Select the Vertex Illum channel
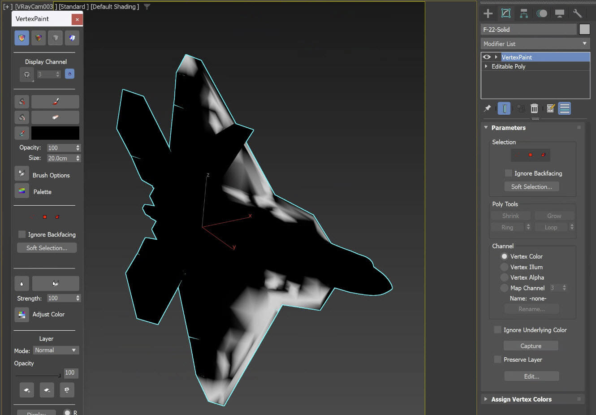 coord(504,267)
